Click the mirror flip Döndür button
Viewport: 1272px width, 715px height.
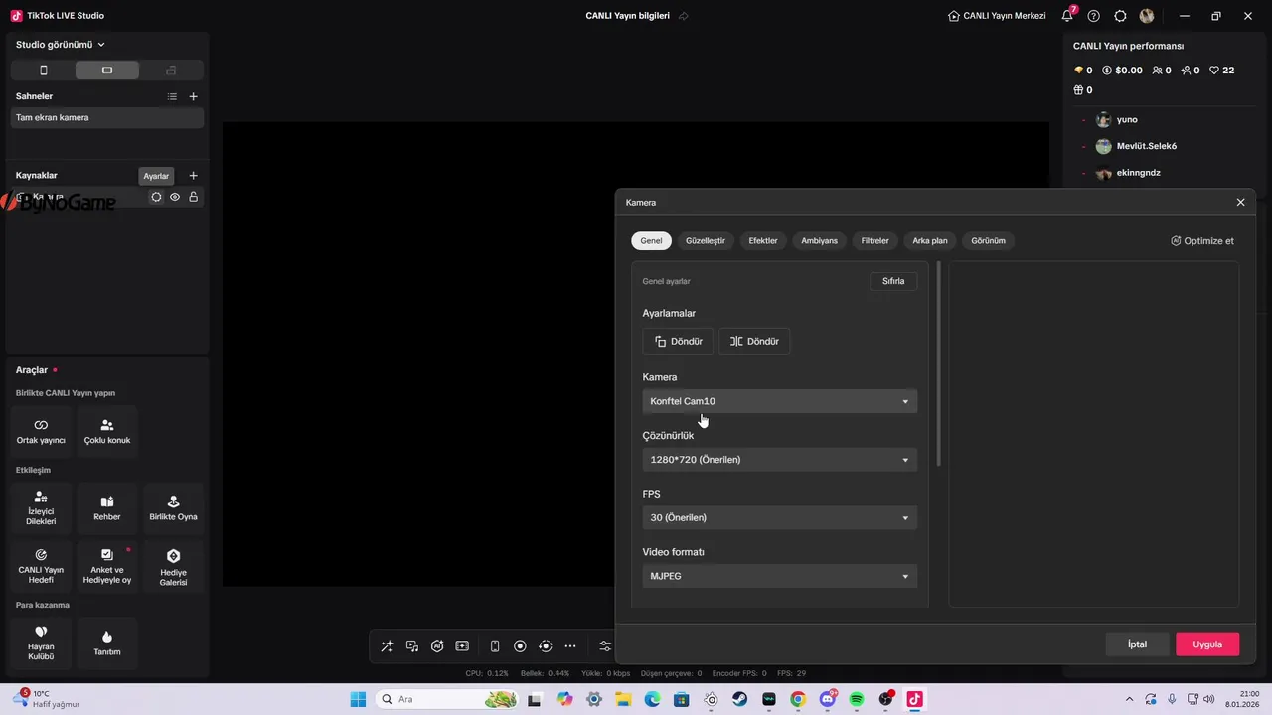coord(754,341)
